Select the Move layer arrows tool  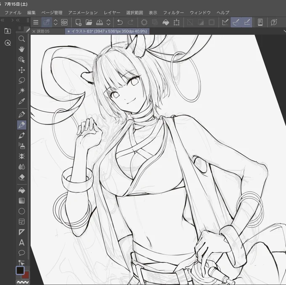pos(21,70)
